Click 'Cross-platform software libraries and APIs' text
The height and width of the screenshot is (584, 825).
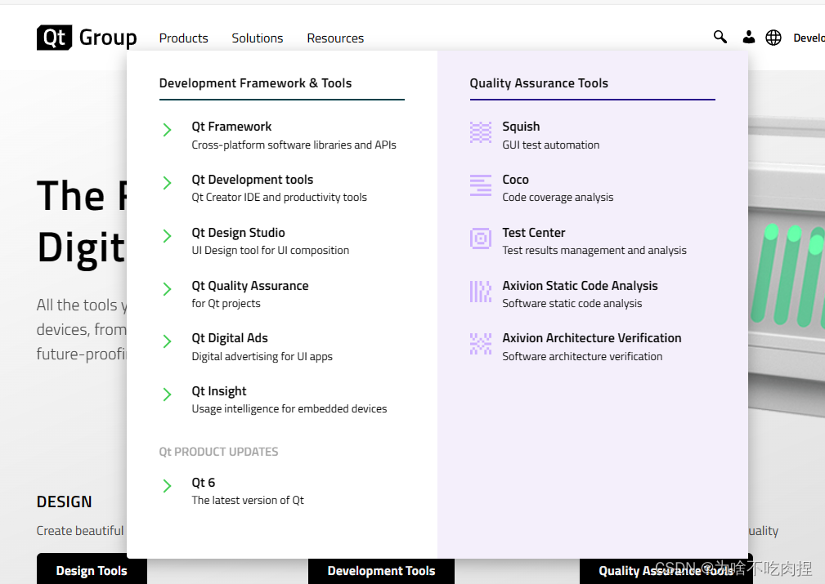(x=294, y=145)
